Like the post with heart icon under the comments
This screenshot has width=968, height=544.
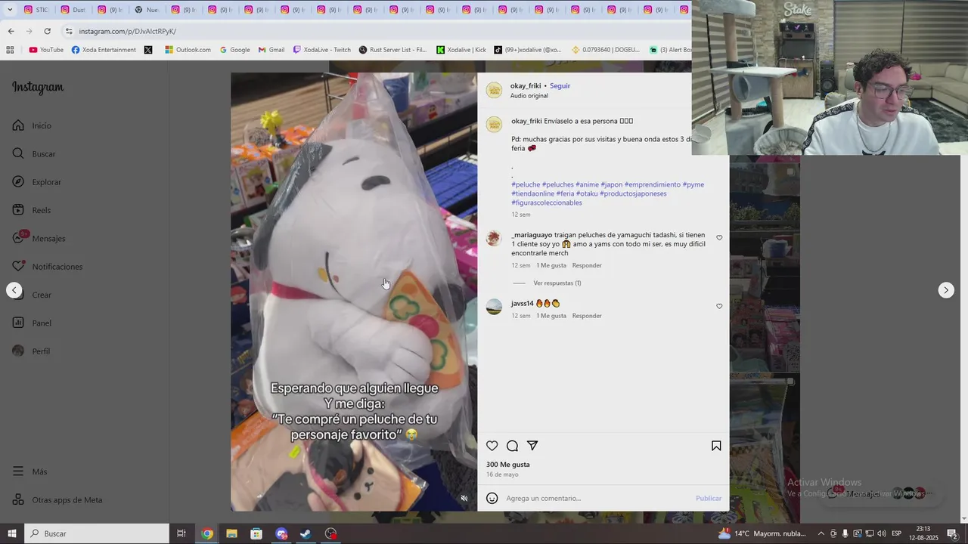click(492, 446)
